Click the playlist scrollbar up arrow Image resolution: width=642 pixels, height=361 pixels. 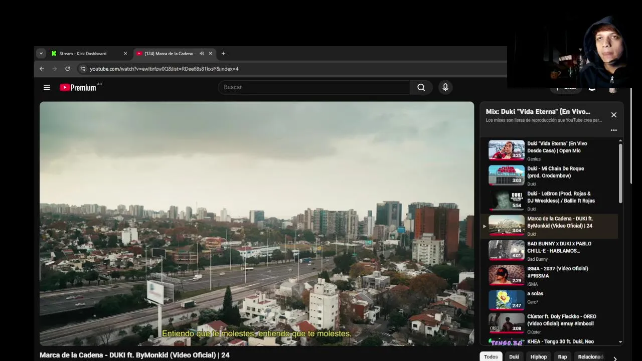620,141
